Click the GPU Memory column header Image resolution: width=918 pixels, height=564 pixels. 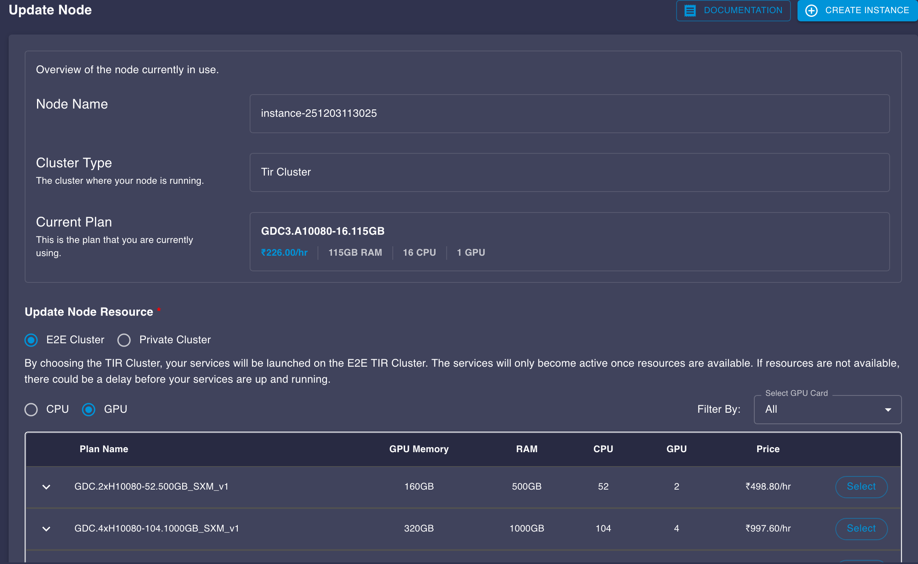click(419, 449)
